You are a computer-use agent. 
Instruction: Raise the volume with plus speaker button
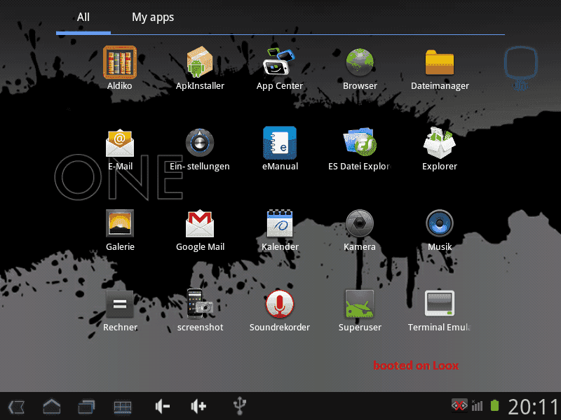coord(198,406)
